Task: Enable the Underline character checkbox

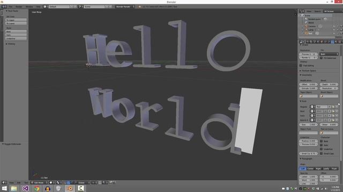Action: [322, 149]
